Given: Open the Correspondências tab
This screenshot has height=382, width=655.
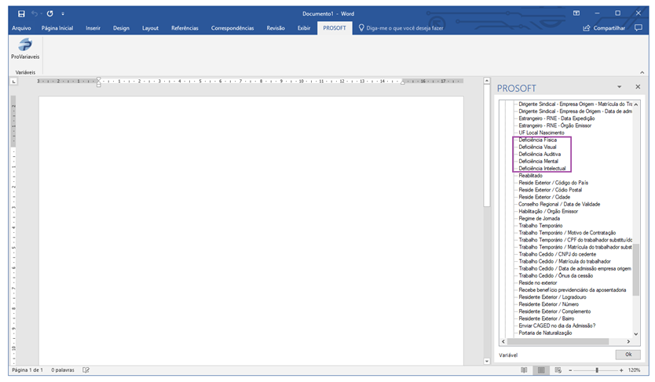Looking at the screenshot, I should 232,28.
